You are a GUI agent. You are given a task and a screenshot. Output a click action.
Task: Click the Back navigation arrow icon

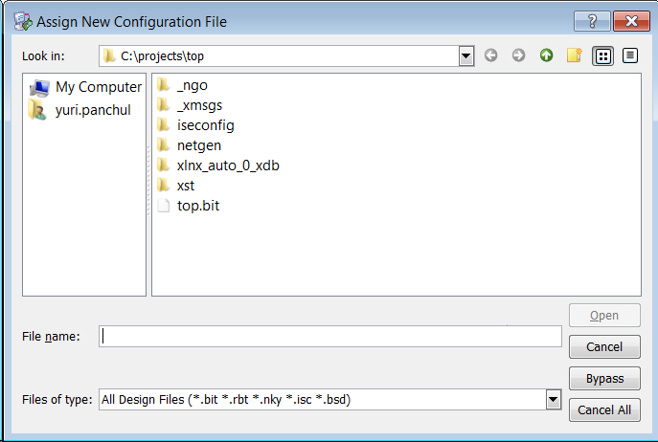point(491,56)
